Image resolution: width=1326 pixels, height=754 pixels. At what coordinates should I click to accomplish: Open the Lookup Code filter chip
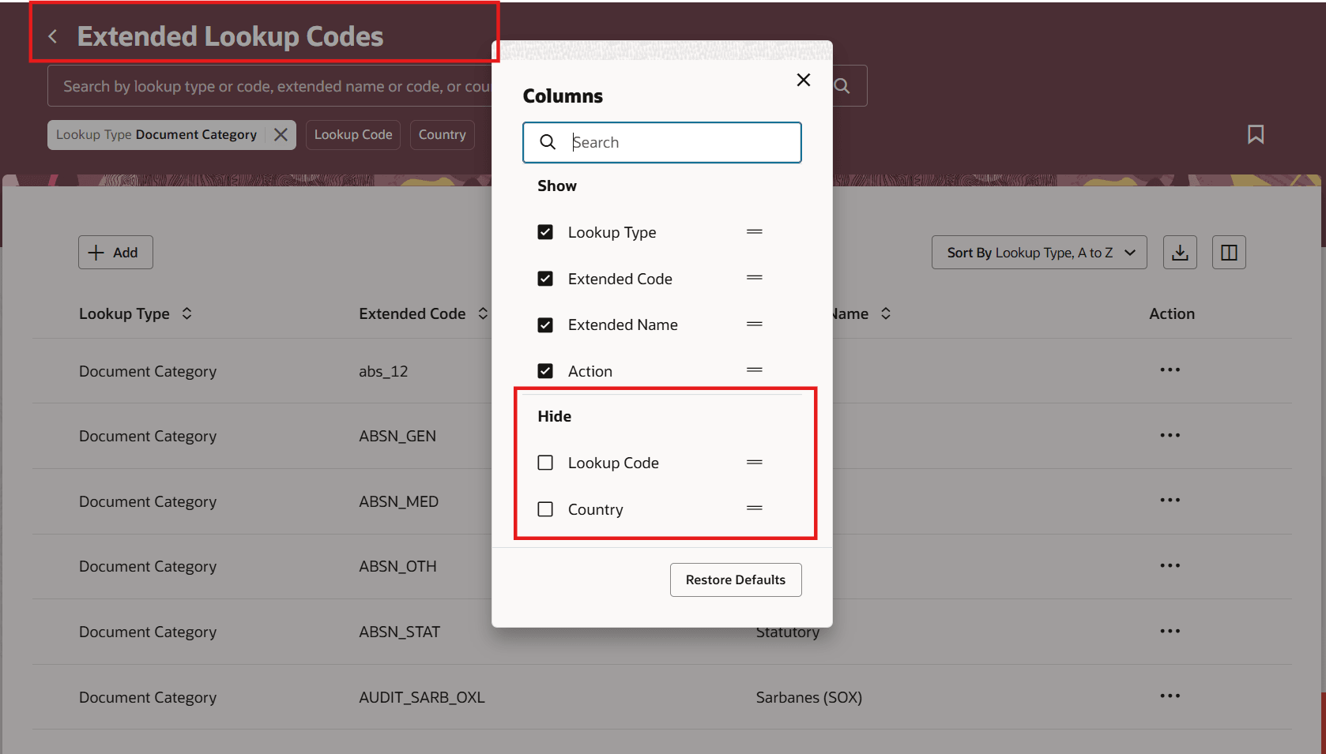(353, 135)
